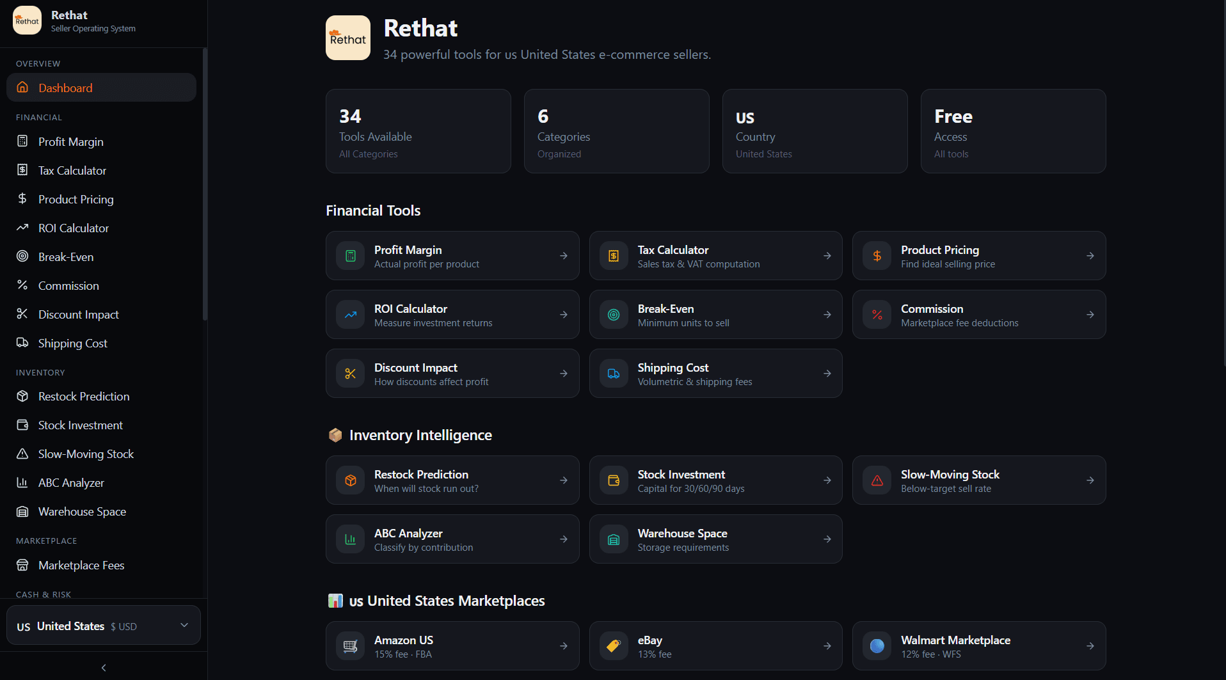1226x680 pixels.
Task: Open the Restock Prediction tool card
Action: [452, 480]
